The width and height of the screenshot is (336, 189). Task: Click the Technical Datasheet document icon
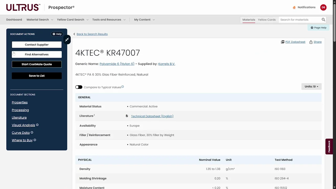(127, 116)
